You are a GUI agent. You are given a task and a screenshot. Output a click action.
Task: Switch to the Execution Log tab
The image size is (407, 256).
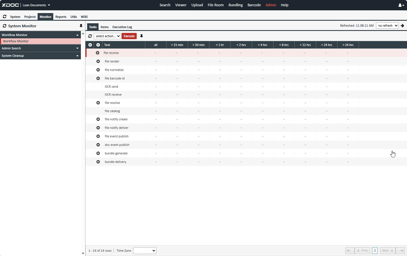point(122,27)
